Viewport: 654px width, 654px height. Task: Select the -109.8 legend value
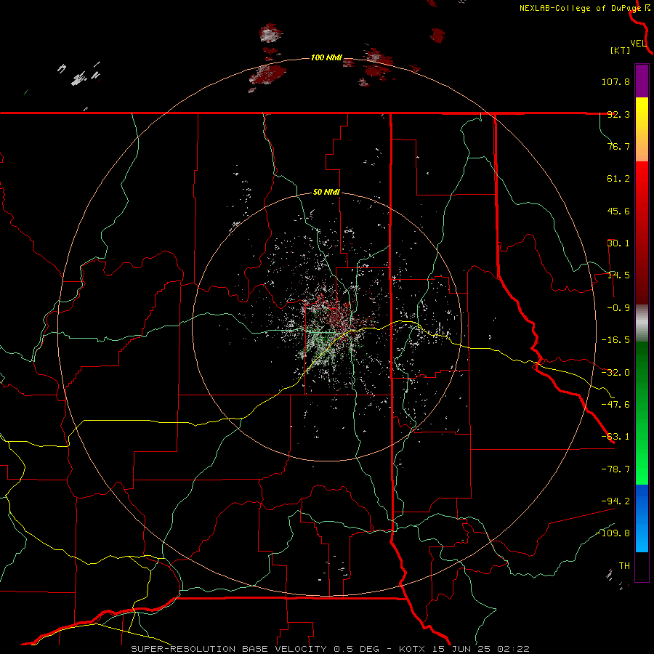point(613,533)
